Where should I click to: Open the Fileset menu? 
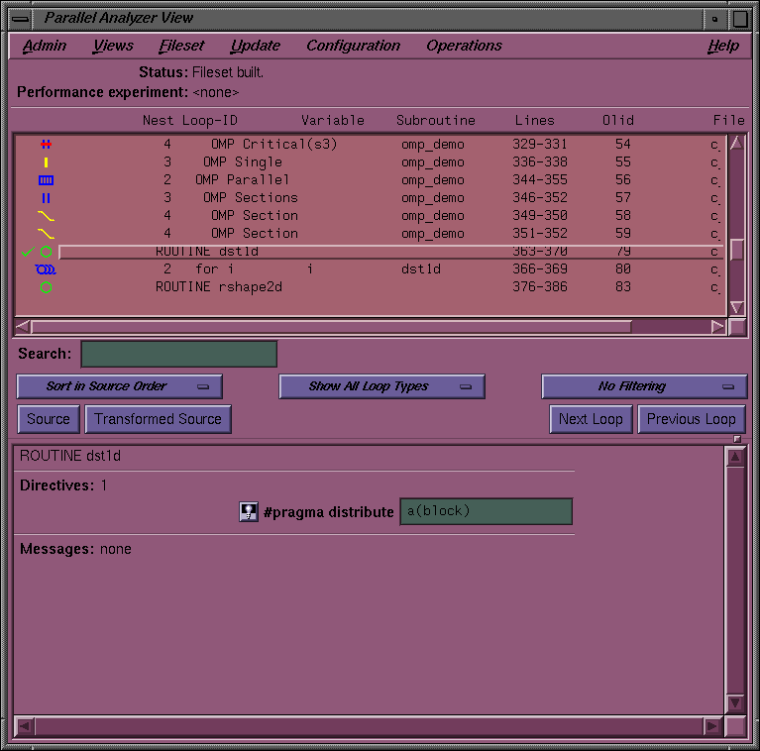181,46
